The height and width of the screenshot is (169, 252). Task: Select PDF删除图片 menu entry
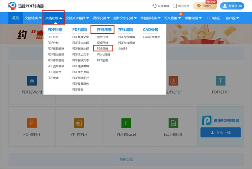tap(81, 78)
